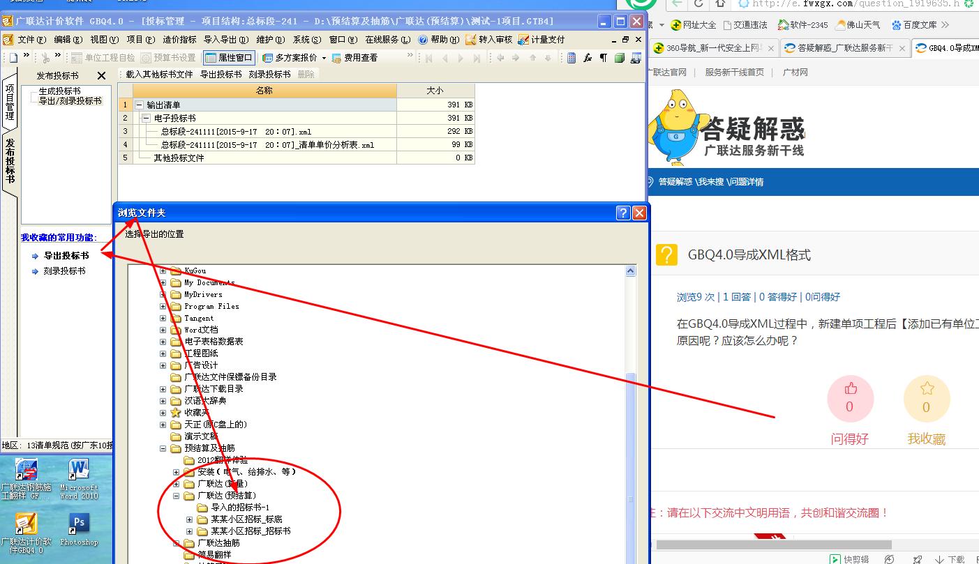Click the browser home icon
This screenshot has height=564, width=979.
pyautogui.click(x=720, y=3)
